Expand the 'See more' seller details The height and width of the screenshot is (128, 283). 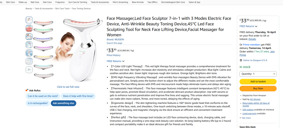pos(245,118)
